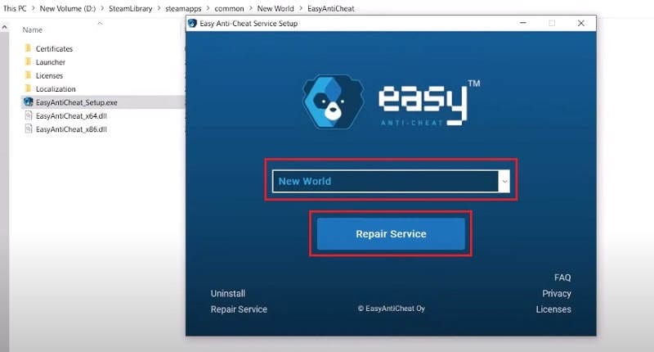Select the Licenses folder name
Screen dimensions: 654x352
(x=49, y=75)
